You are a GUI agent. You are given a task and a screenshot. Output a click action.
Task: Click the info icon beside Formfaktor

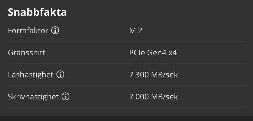pos(55,31)
